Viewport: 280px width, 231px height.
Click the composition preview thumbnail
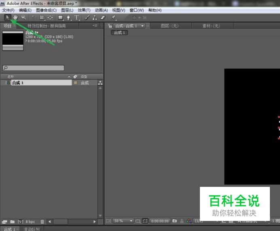[x=13, y=41]
